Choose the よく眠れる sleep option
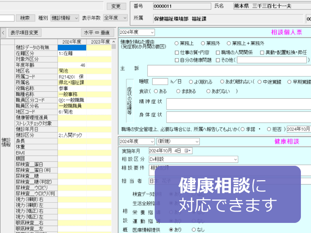This screenshot has height=233, width=311. 191,82
